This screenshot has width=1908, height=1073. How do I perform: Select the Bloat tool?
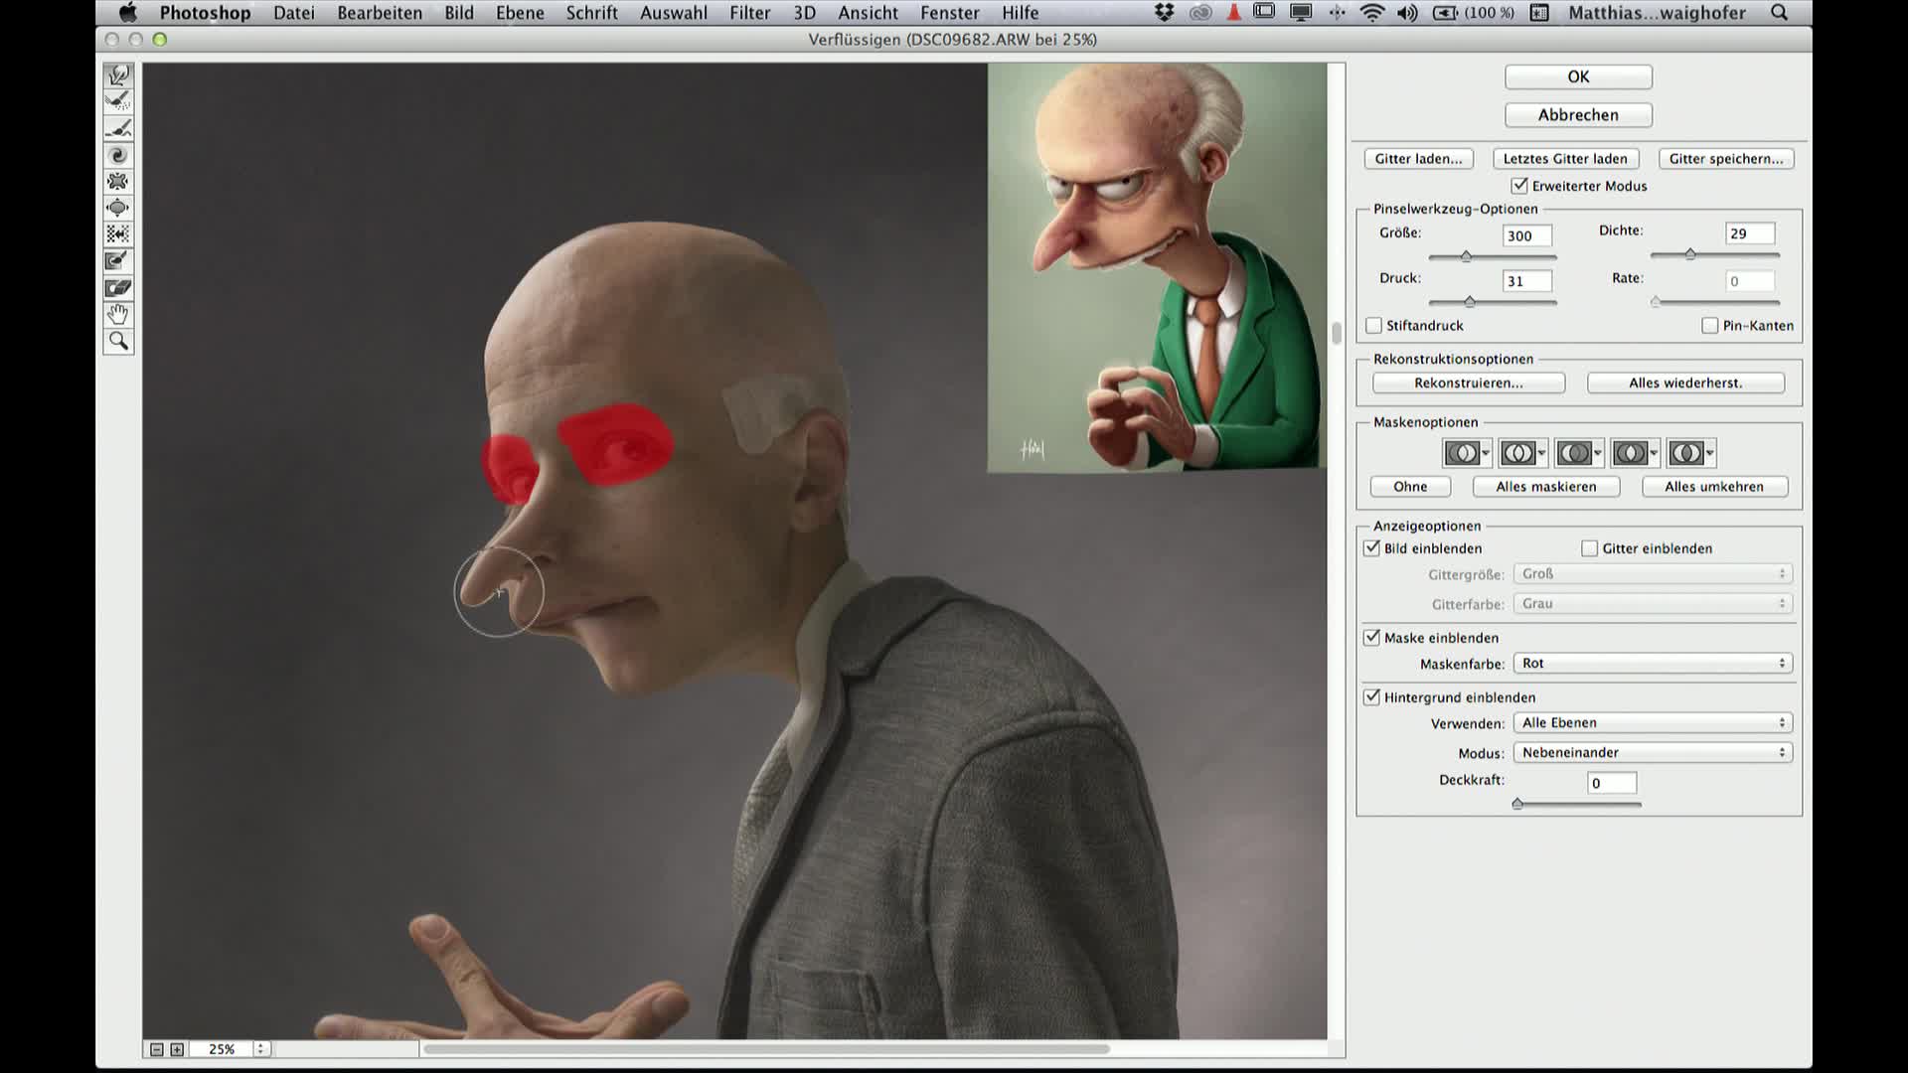[118, 208]
